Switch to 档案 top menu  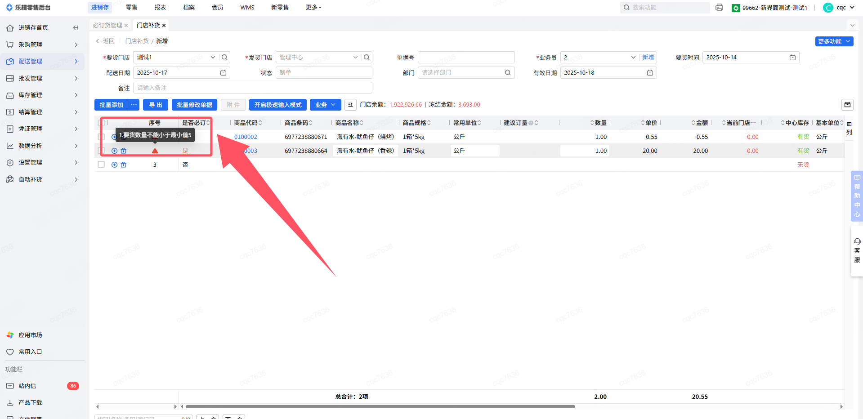click(x=189, y=8)
